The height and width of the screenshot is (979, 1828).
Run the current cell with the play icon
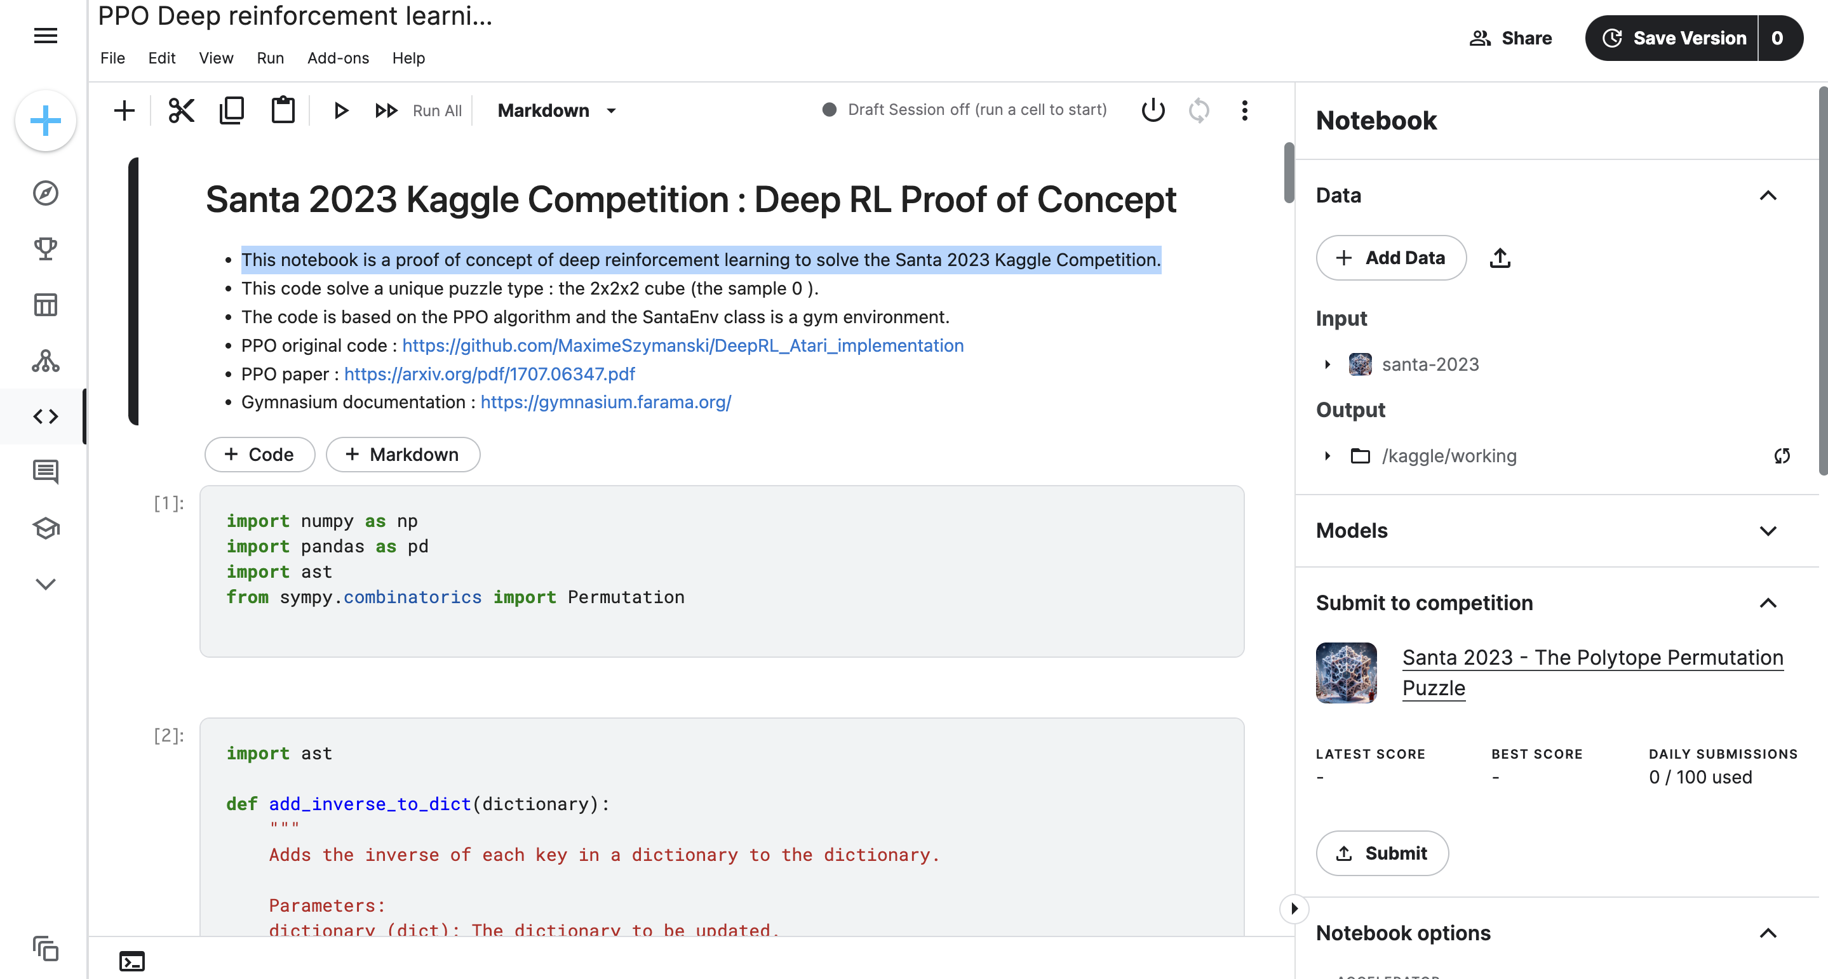(341, 110)
